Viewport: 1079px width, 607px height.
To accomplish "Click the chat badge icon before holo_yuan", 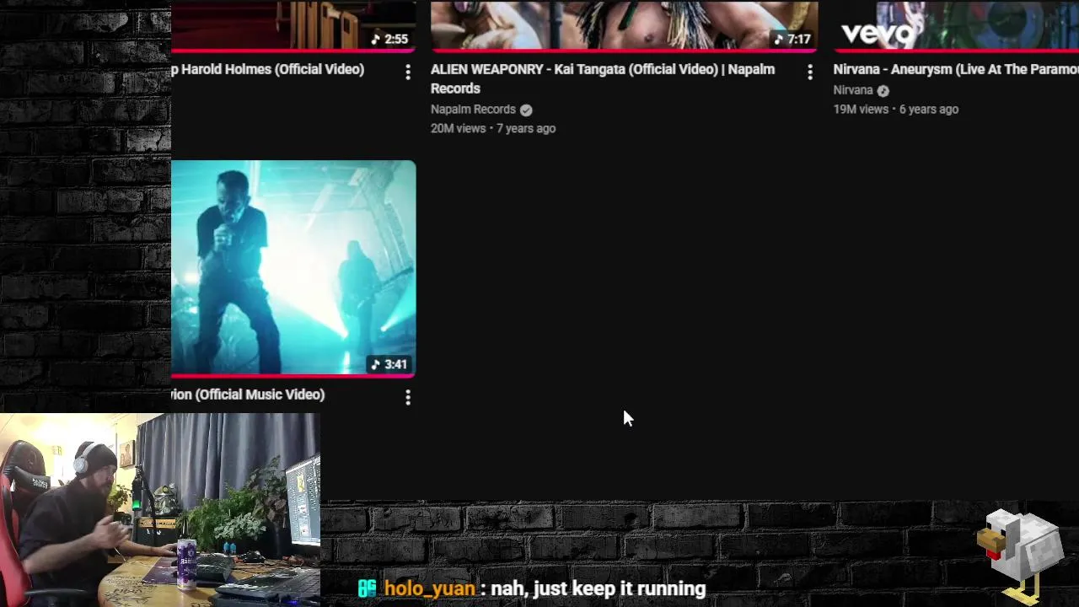I will (367, 588).
